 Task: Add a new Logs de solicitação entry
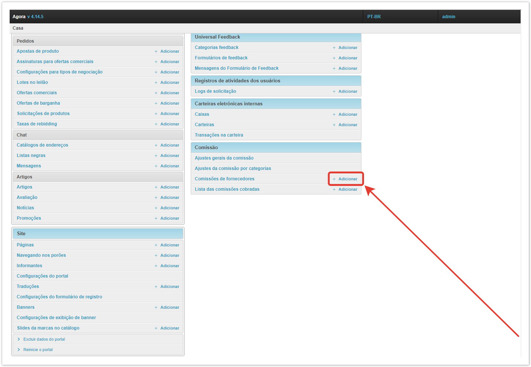[347, 91]
